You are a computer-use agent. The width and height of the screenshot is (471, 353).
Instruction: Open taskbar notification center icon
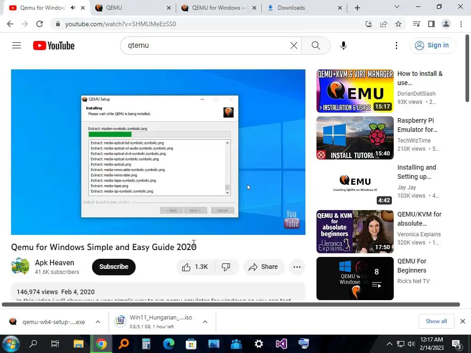click(456, 344)
